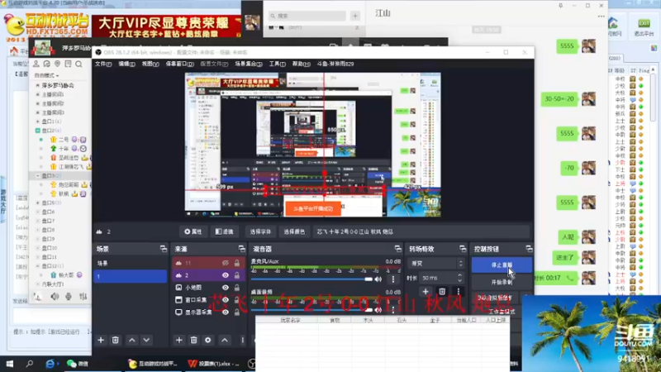Expand 盘口1 group in room tree
This screenshot has height=372, width=661.
click(37, 122)
